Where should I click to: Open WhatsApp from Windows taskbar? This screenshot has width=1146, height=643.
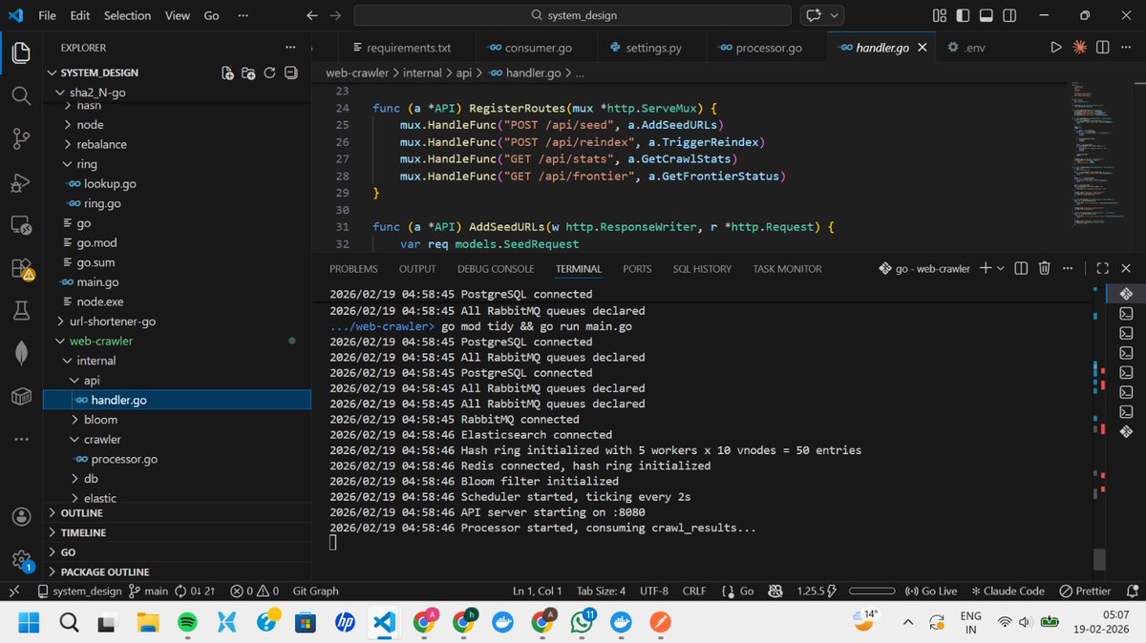pos(582,623)
